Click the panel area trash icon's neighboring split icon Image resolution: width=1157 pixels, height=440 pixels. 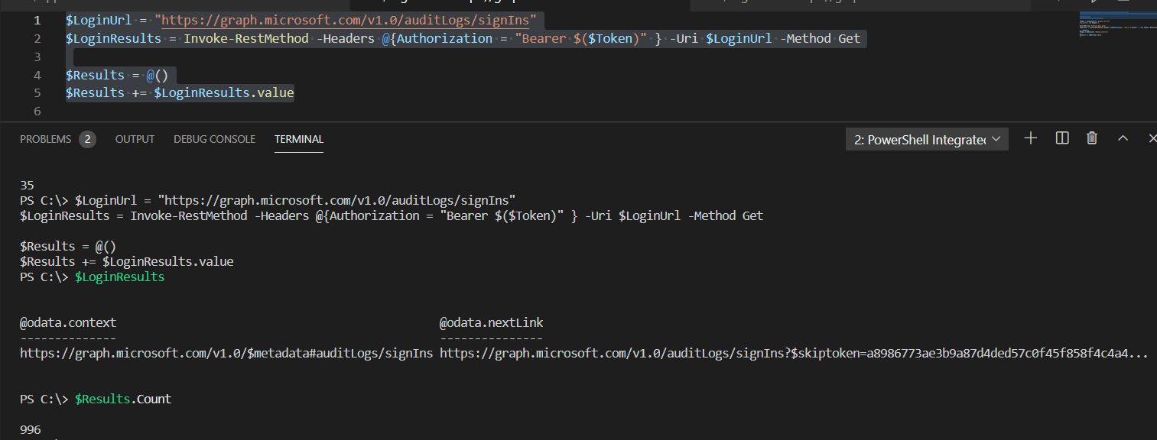tap(1061, 138)
